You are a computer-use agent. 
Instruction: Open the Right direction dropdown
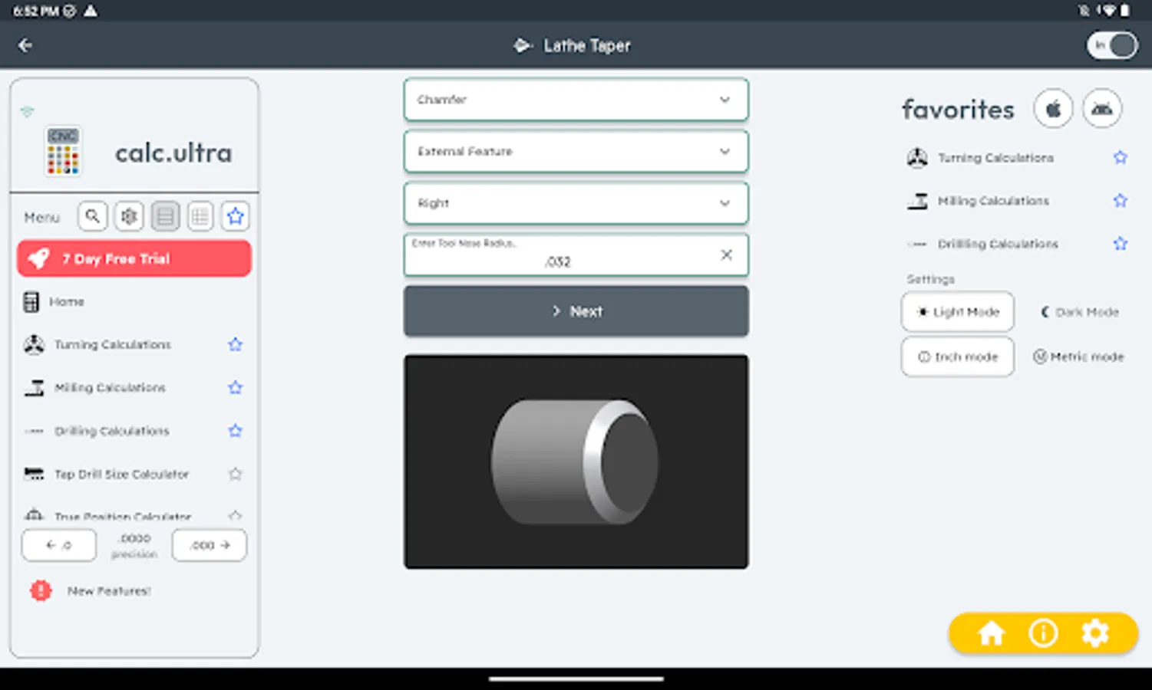(576, 203)
